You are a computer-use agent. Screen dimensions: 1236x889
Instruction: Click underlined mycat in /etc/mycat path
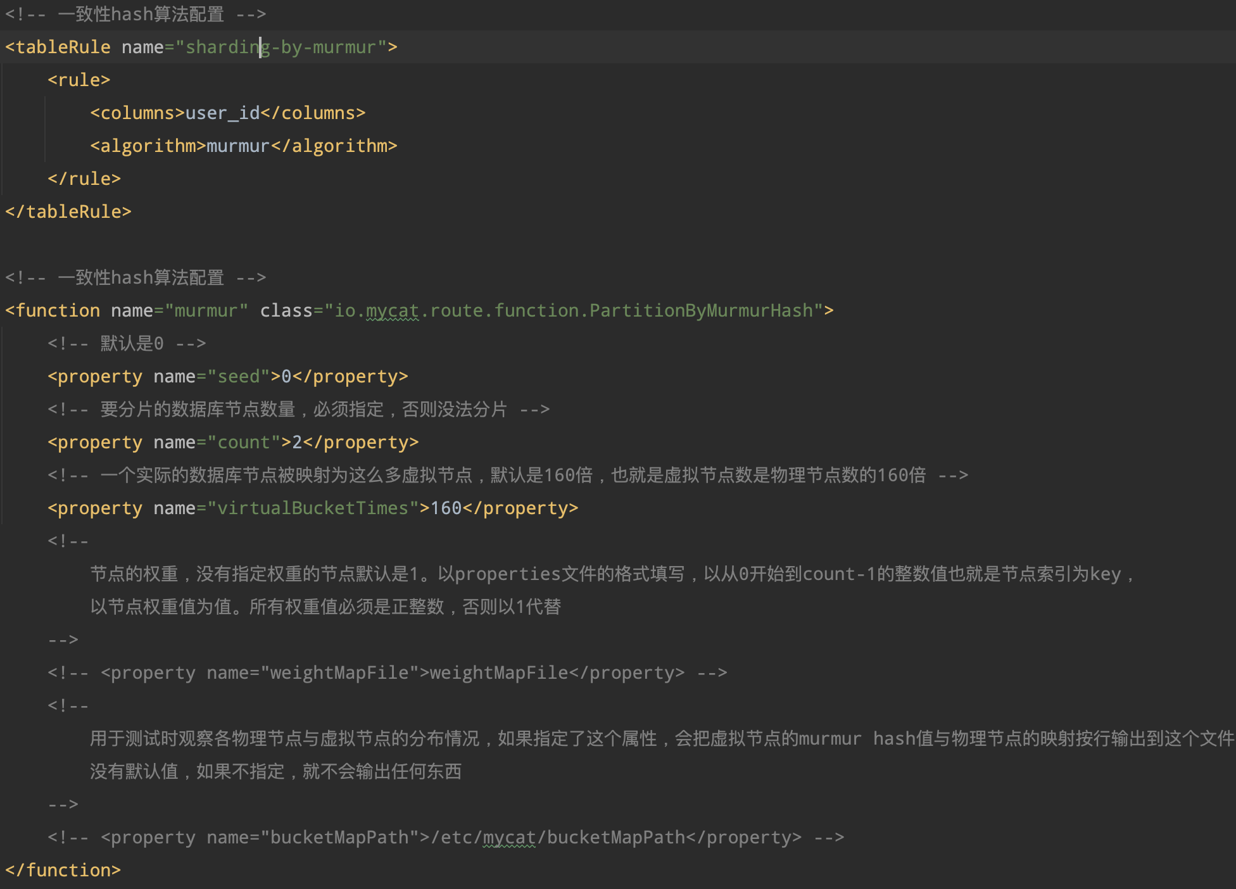click(509, 838)
